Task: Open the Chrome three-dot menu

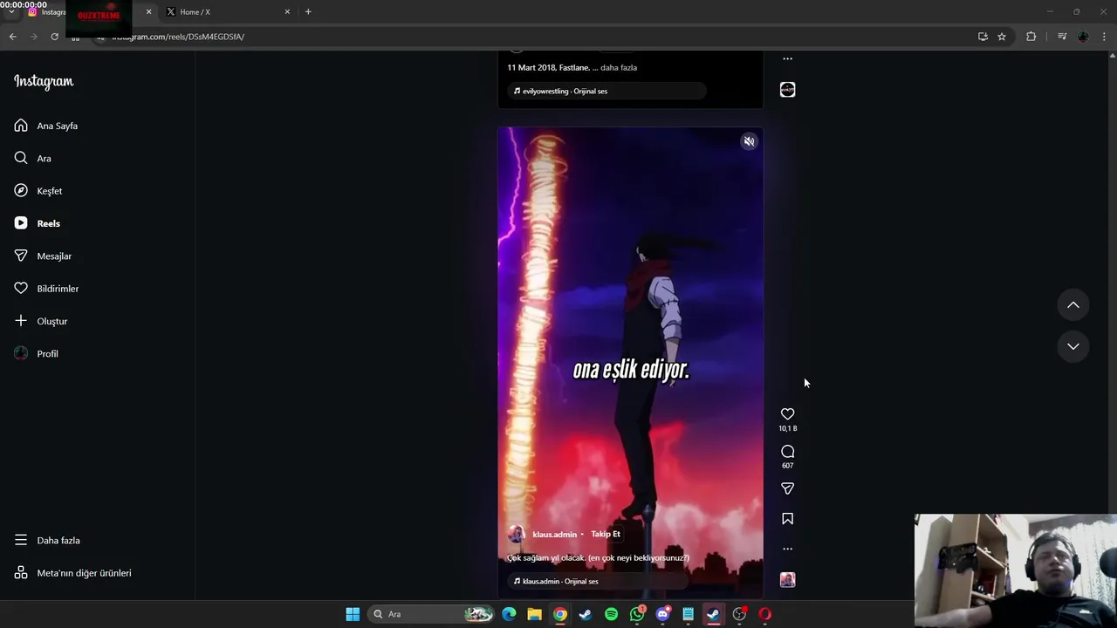Action: tap(1105, 37)
